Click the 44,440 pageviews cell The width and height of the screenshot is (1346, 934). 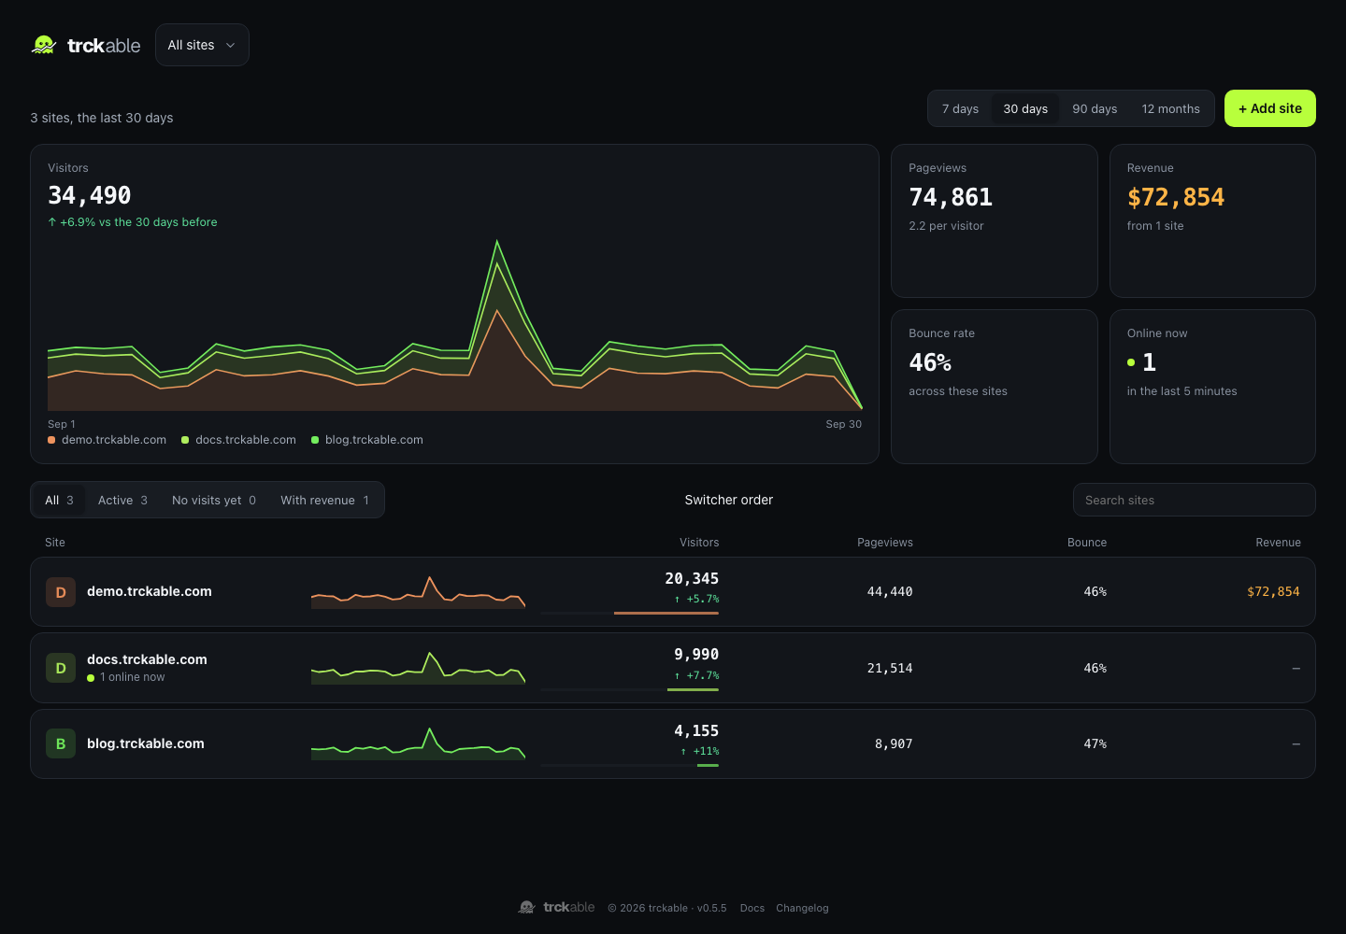[890, 591]
